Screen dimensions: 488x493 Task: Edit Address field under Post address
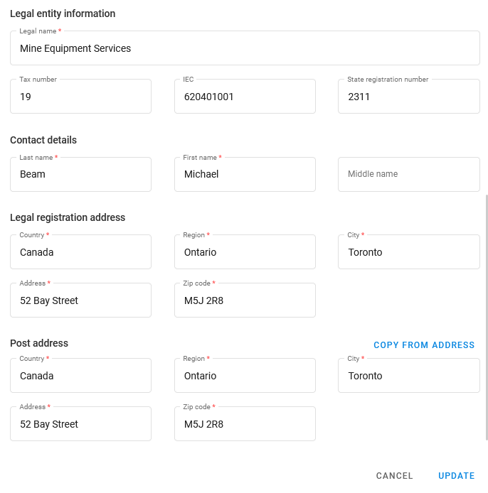click(80, 424)
